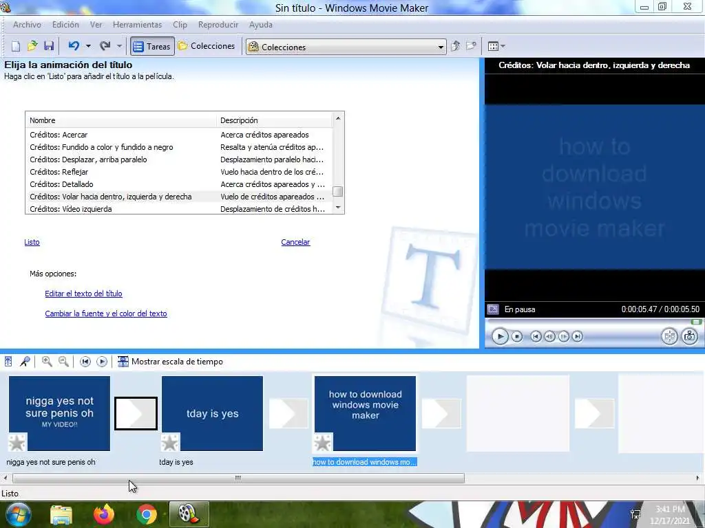Select the 'tday is yes' clip thumbnail

tap(212, 413)
